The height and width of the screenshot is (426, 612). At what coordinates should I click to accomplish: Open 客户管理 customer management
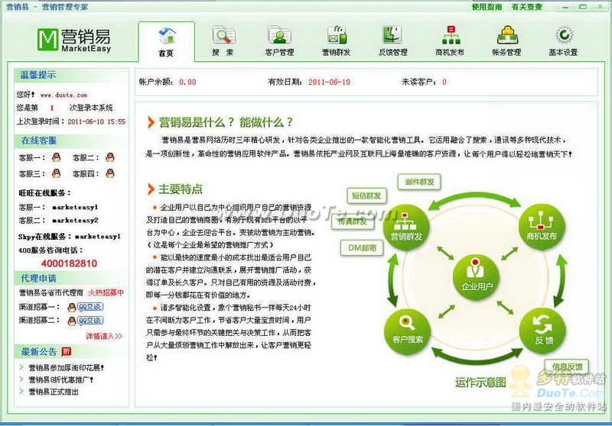tap(279, 41)
